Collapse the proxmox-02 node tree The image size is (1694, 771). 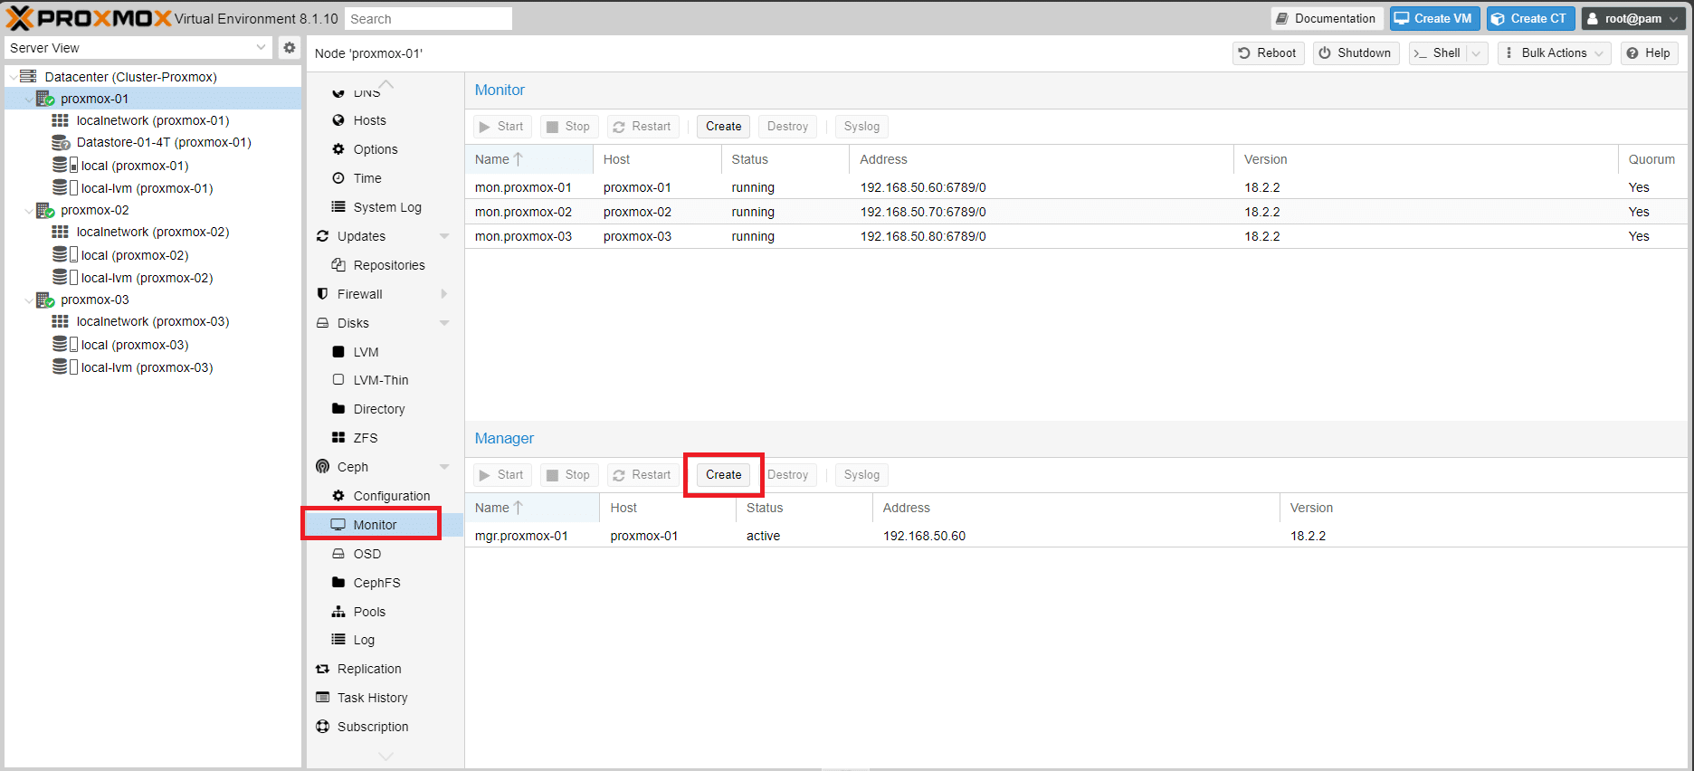tap(28, 210)
